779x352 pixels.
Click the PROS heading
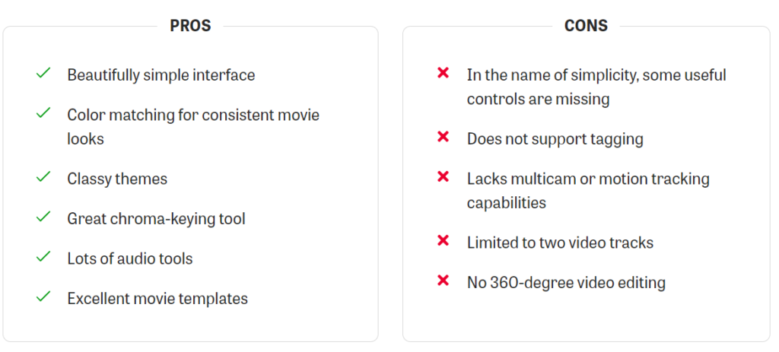(x=190, y=26)
